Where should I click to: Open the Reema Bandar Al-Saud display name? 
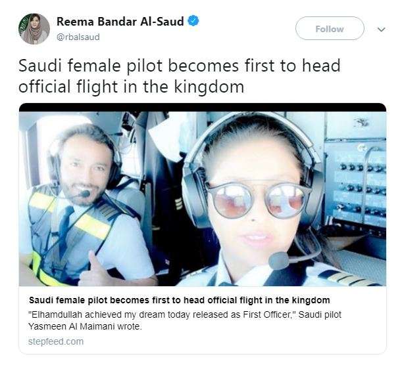(120, 22)
